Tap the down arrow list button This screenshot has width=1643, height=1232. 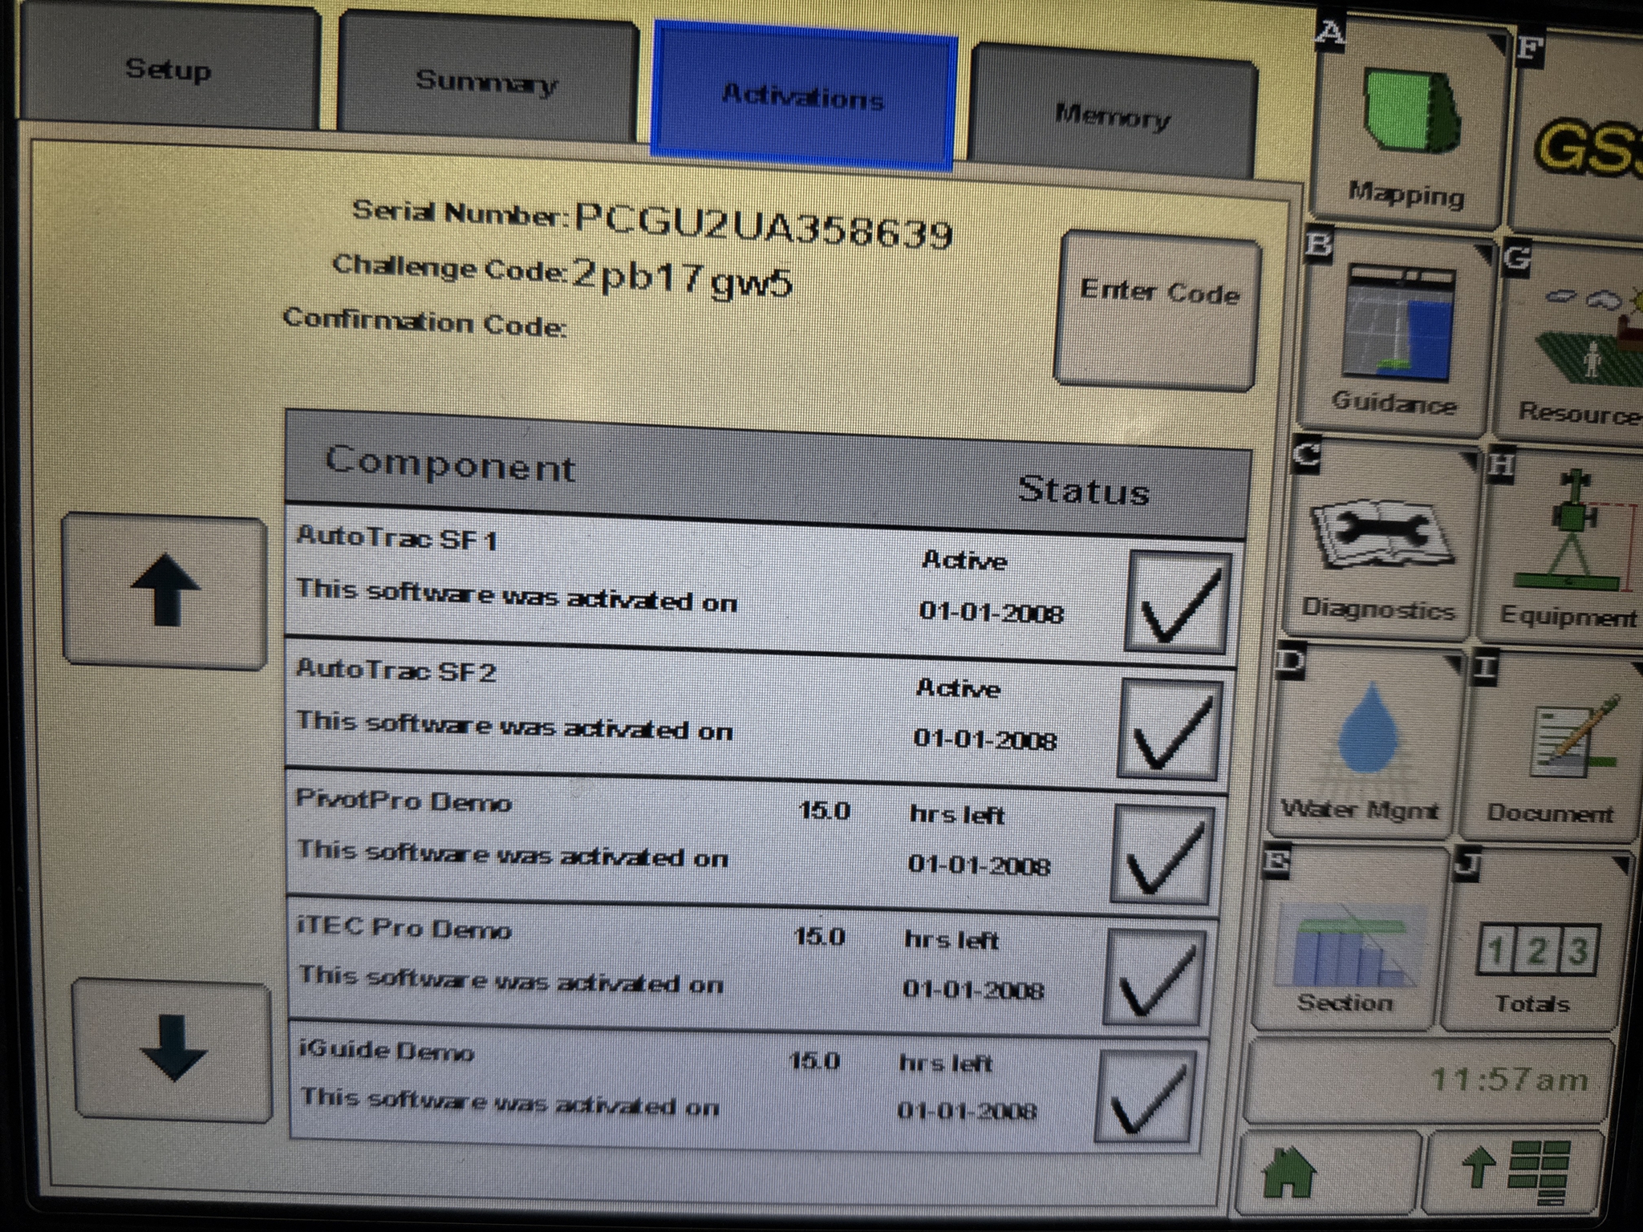coord(172,1051)
